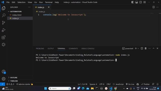
Task: Switch to the PROBLEMS panel tab
Action: coord(40,49)
